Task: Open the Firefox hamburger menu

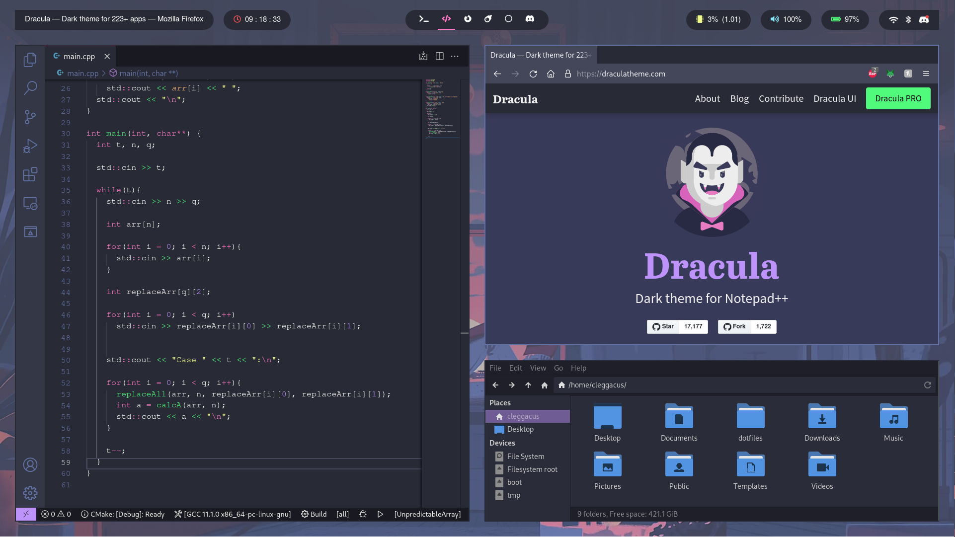Action: pos(926,74)
